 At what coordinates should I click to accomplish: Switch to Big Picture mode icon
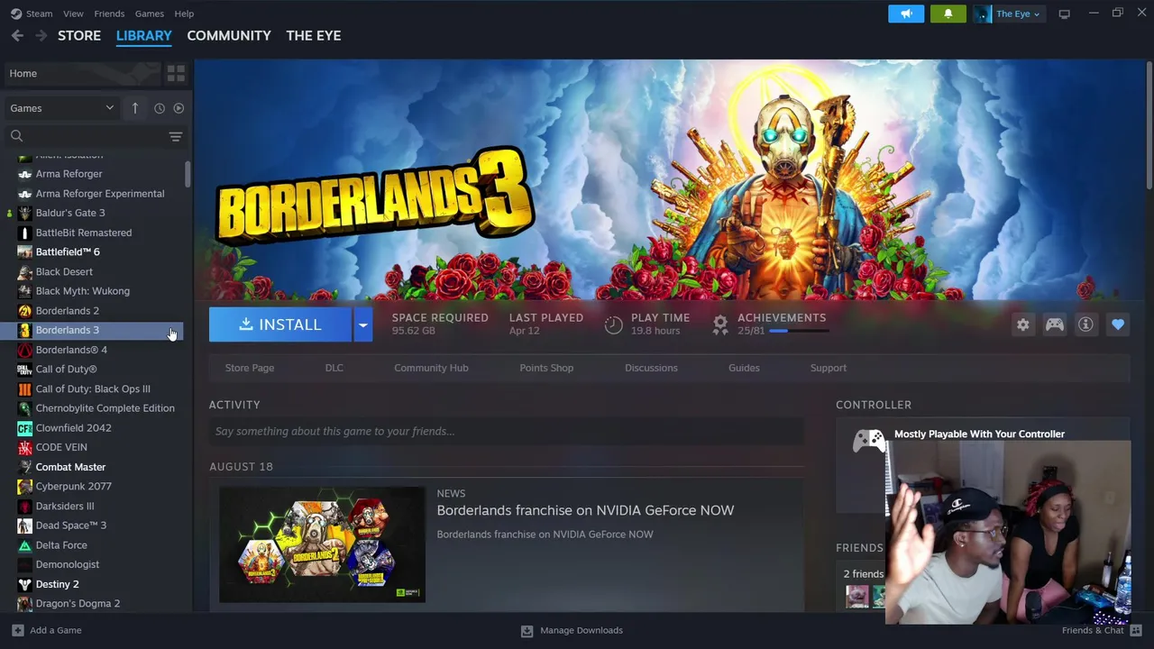click(x=1065, y=14)
